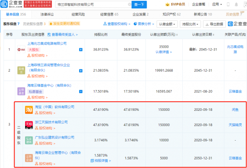Click 16595.067 capital cell
The image size is (247, 168).
[164, 91]
